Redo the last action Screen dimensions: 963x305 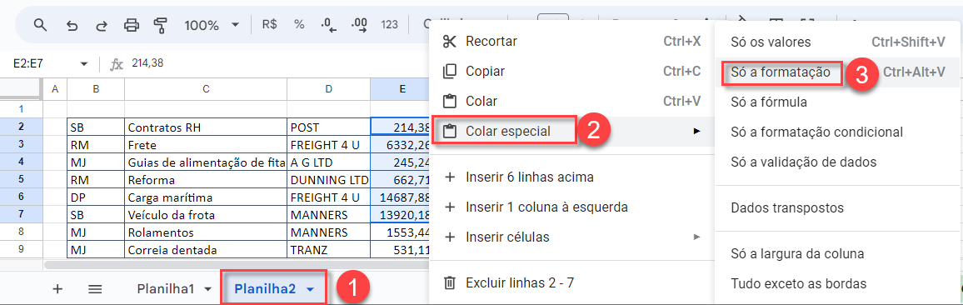tap(102, 25)
